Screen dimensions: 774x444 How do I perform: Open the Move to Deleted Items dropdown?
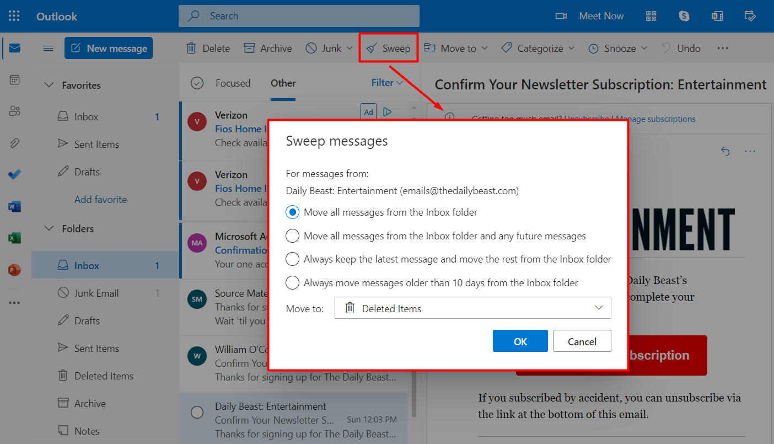472,308
